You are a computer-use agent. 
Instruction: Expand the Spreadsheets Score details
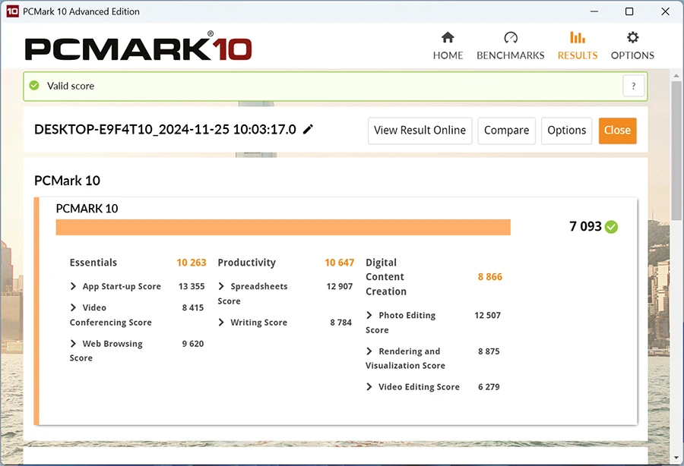pyautogui.click(x=222, y=286)
